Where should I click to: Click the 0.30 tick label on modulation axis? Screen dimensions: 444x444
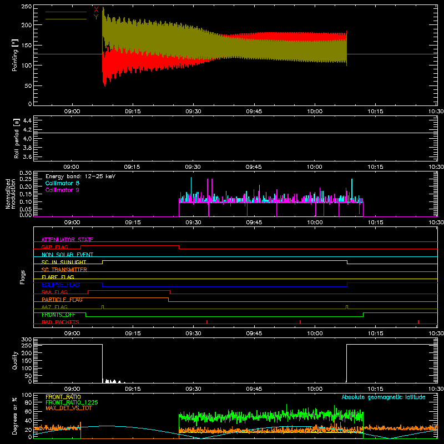[x=26, y=173]
